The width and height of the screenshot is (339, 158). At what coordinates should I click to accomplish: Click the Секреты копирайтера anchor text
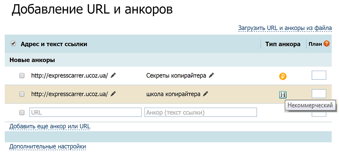coord(176,76)
